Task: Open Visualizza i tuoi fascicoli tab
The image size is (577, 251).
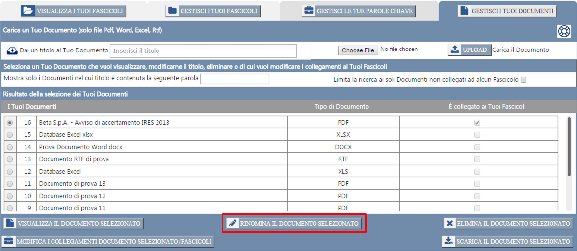Action: pyautogui.click(x=73, y=11)
